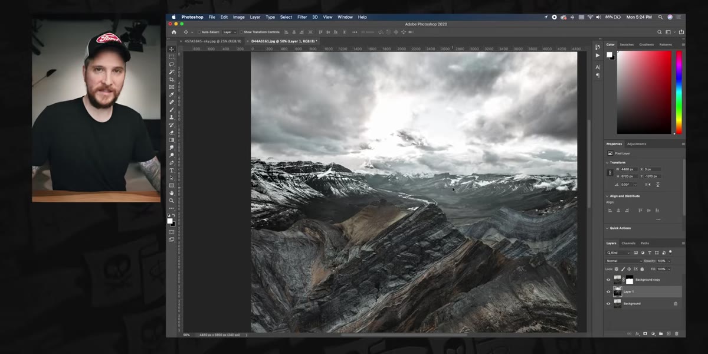The height and width of the screenshot is (354, 708).
Task: Filter layers by type layers icon
Action: (650, 253)
